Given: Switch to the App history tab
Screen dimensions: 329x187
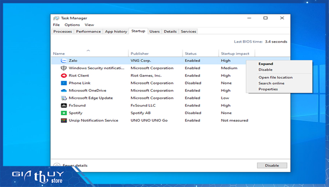Looking at the screenshot, I should click(x=116, y=32).
